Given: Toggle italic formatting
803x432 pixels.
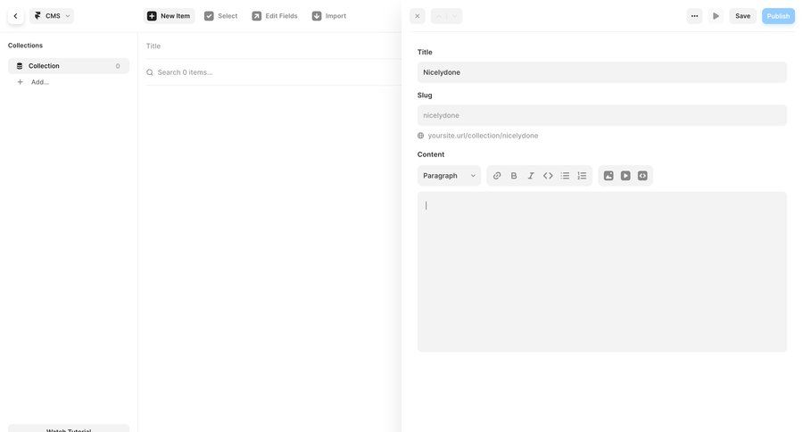Looking at the screenshot, I should pyautogui.click(x=531, y=176).
